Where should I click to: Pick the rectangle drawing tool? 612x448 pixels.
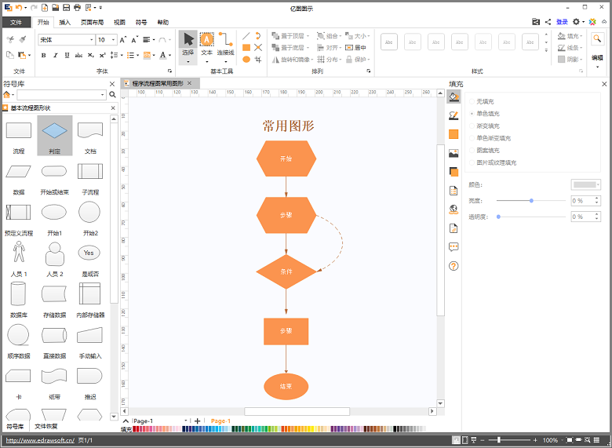(x=246, y=48)
